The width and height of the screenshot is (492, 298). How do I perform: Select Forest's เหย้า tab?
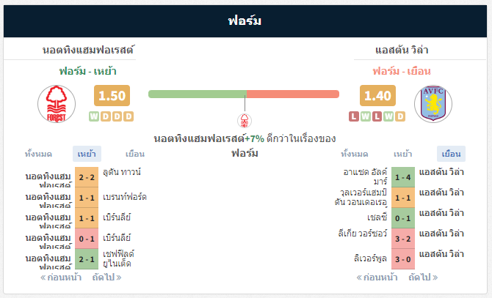click(87, 154)
